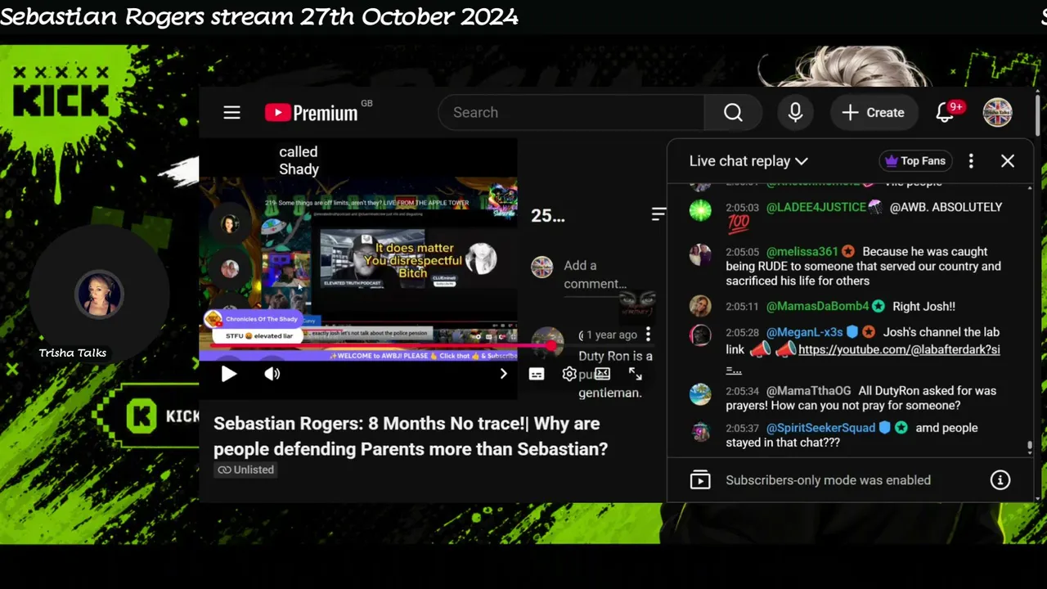Image resolution: width=1047 pixels, height=589 pixels.
Task: Click the '1 year ago' comment timestamp
Action: [612, 335]
